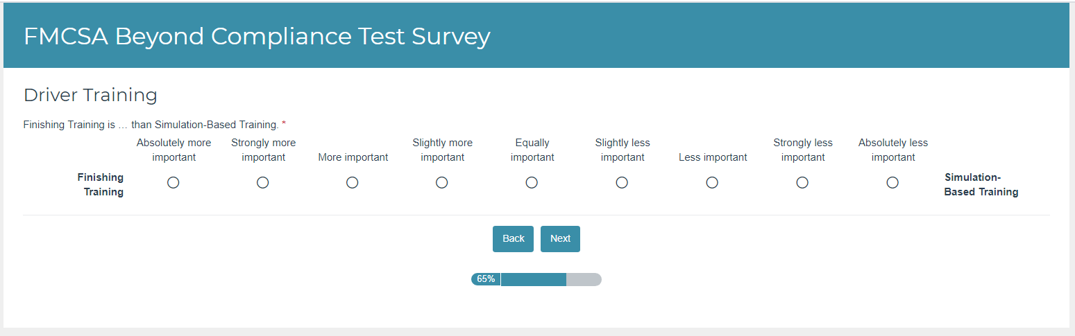
Task: Select the 'Absolutely less important' radio option
Action: (892, 183)
